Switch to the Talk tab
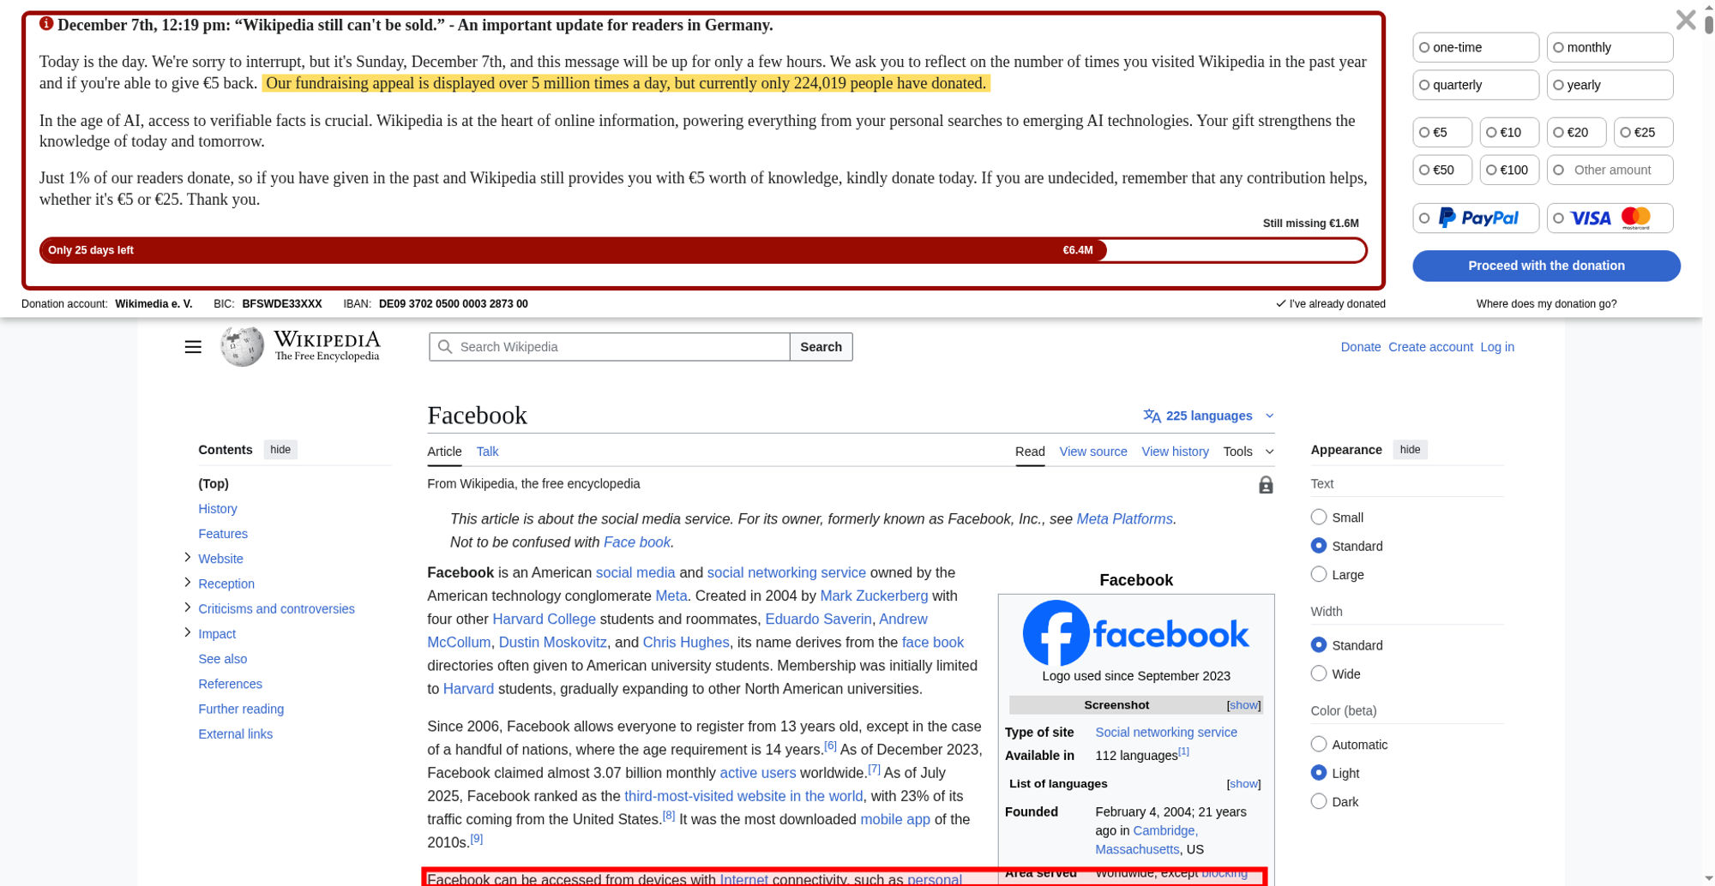Screen dimensions: 1715x886 [x=487, y=452]
